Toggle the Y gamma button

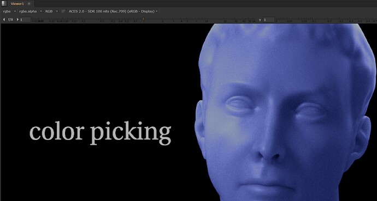260,20
